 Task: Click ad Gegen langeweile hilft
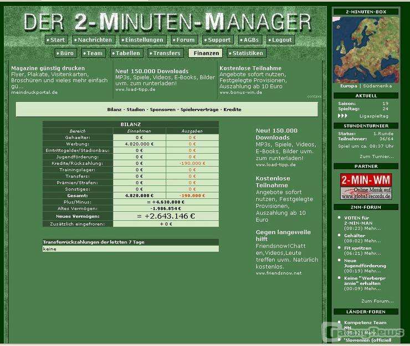tap(283, 235)
